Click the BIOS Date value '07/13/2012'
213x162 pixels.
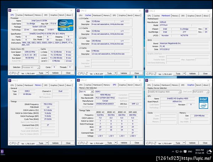[x=184, y=50]
